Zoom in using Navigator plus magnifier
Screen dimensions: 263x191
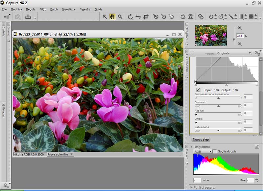240,28
